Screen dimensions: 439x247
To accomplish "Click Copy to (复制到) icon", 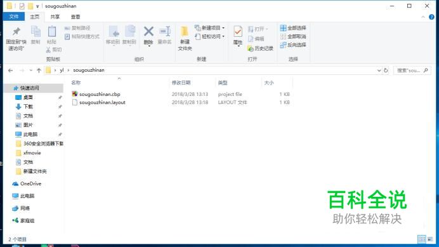I will (129, 32).
